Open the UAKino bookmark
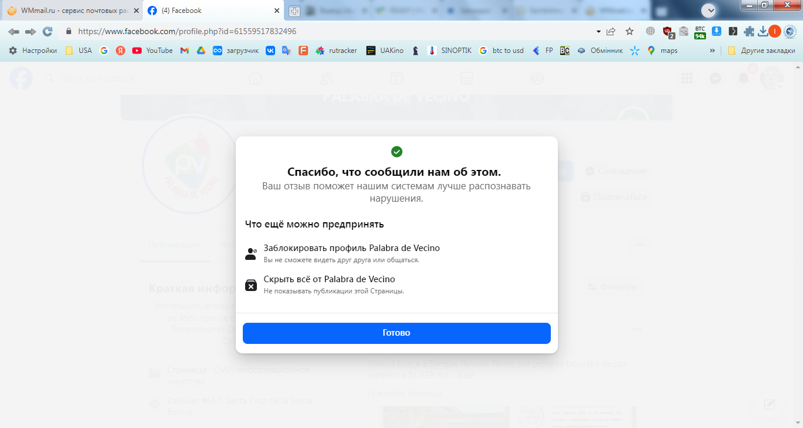This screenshot has width=803, height=428. click(x=385, y=51)
